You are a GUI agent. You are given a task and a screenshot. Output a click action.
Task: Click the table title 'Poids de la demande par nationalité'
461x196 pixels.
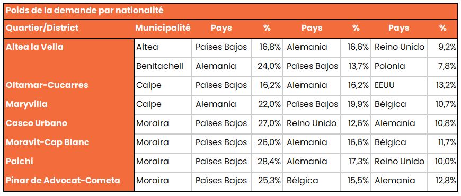click(x=85, y=11)
